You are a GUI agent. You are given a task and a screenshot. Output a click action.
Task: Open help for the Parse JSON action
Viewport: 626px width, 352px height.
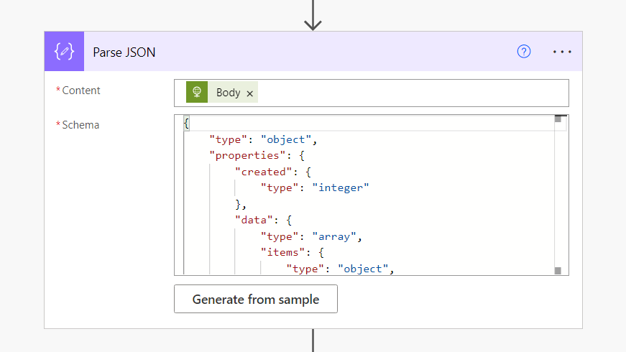coord(524,51)
